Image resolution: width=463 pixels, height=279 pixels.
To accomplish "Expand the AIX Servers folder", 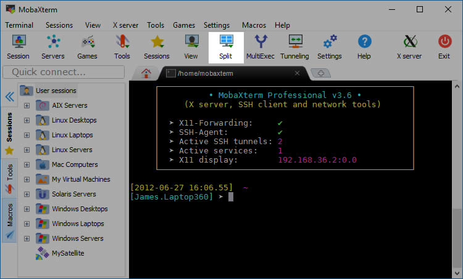I will pos(27,105).
